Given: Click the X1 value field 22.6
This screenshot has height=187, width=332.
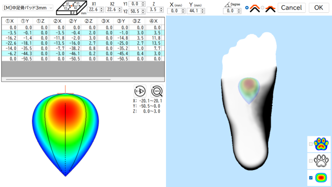Looking at the screenshot, I should [x=93, y=9].
